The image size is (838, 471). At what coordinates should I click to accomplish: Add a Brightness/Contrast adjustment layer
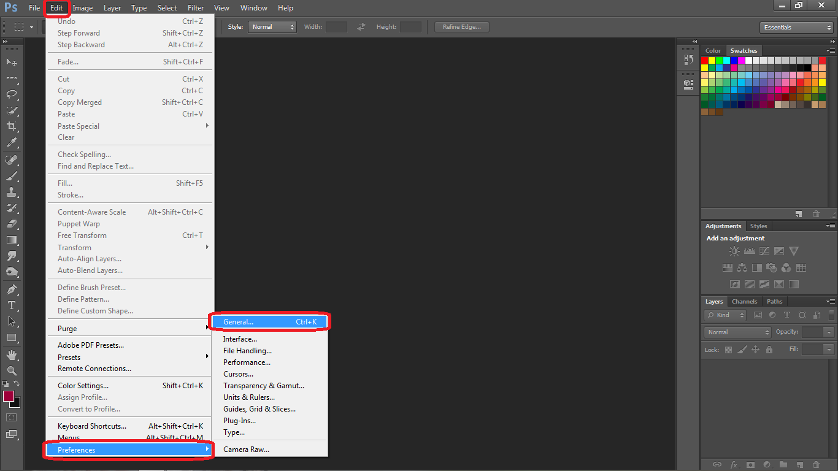point(734,251)
